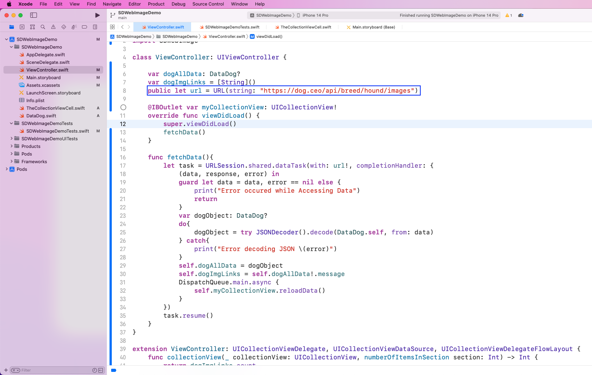Switch to SDWebImageDemoTests.swift tab
Viewport: 592px width, 375px height.
(229, 27)
